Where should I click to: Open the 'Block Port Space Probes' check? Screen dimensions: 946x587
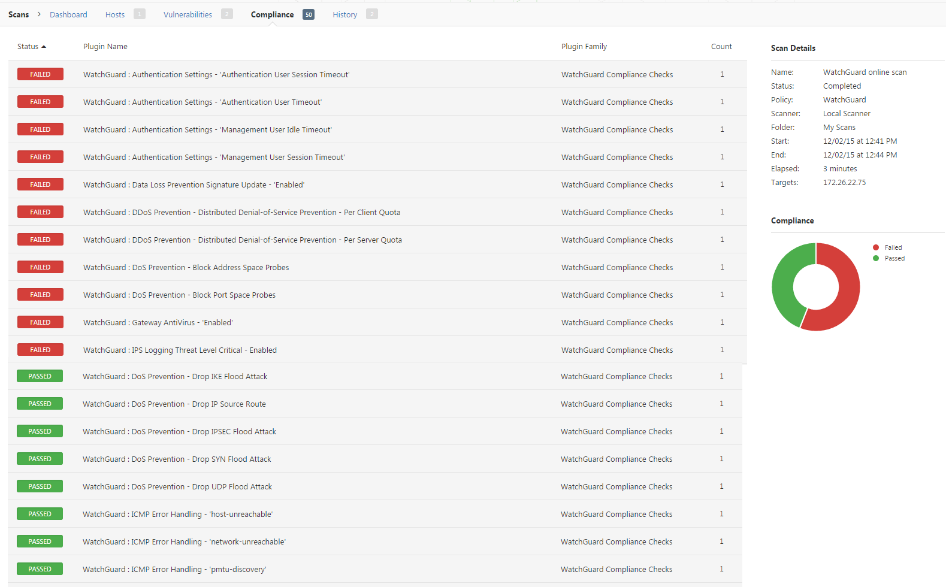click(179, 295)
